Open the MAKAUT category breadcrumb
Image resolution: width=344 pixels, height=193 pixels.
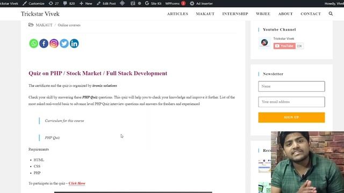click(44, 25)
